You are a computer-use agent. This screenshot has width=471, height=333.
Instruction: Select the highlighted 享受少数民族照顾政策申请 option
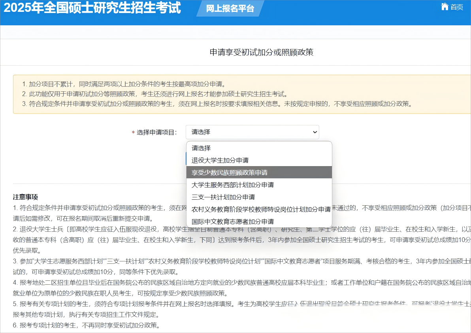coord(230,172)
